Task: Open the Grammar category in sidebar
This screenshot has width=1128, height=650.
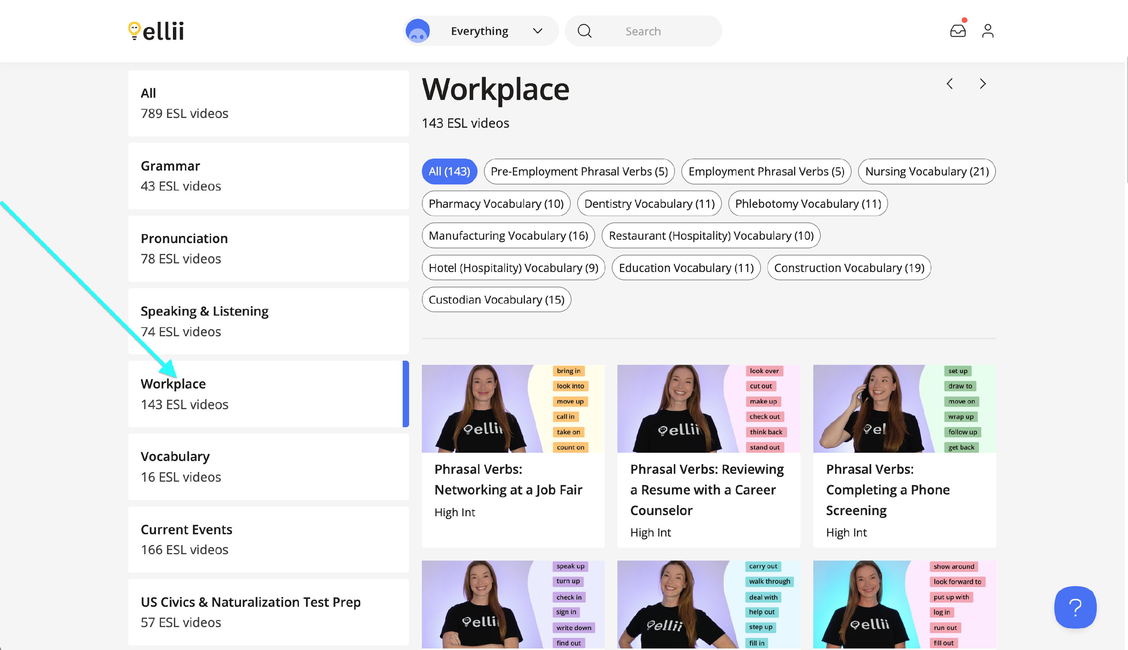Action: point(268,176)
